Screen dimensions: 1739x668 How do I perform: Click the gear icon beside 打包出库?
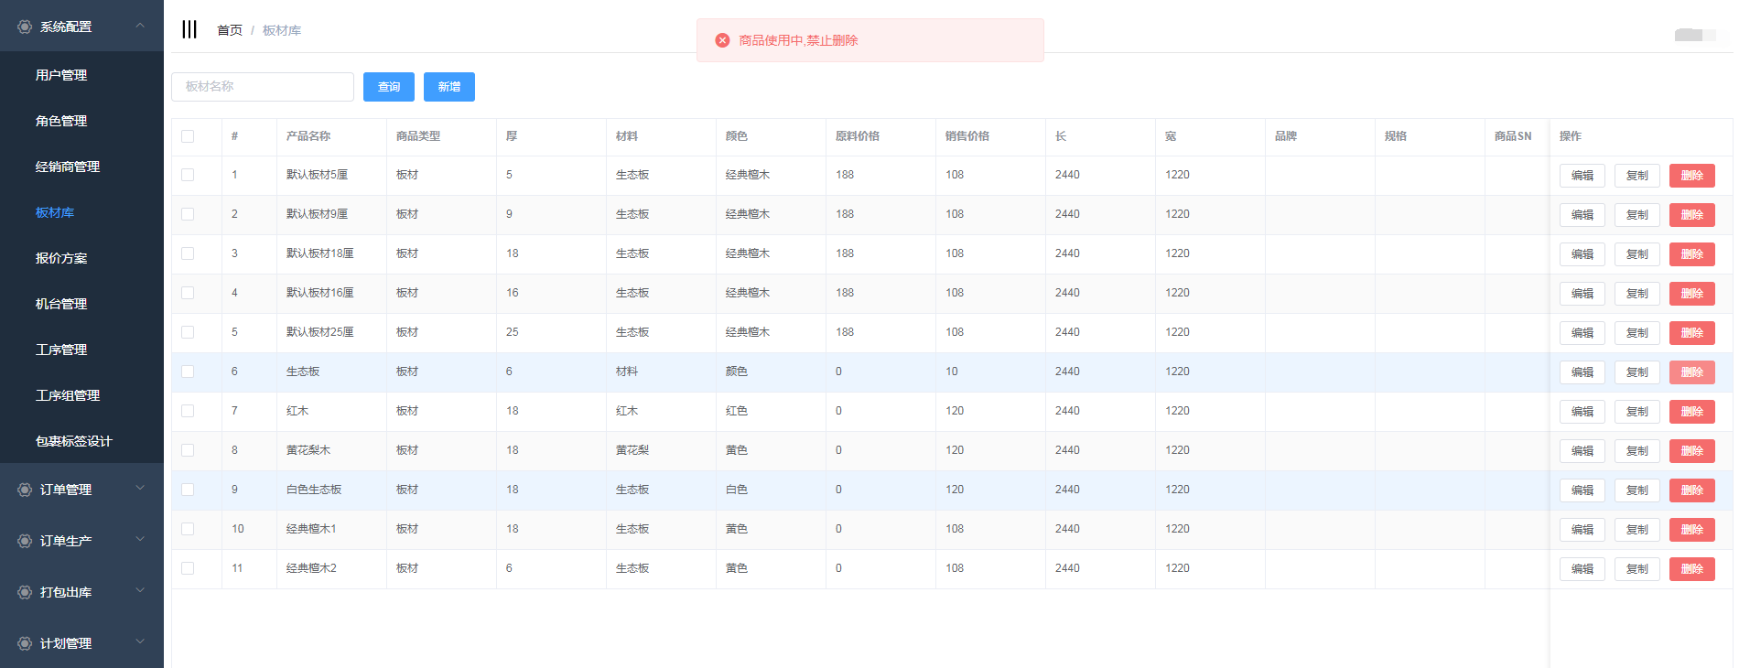click(25, 592)
